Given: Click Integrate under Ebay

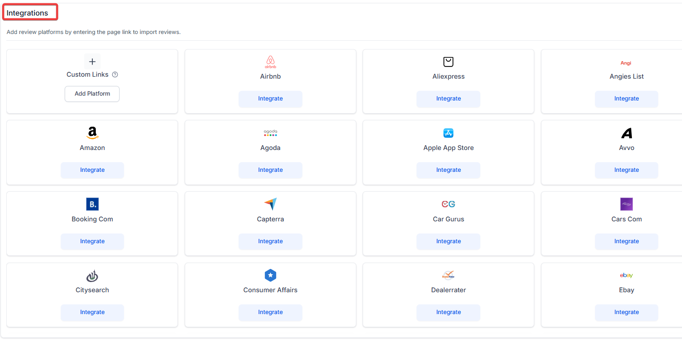Looking at the screenshot, I should [x=627, y=312].
